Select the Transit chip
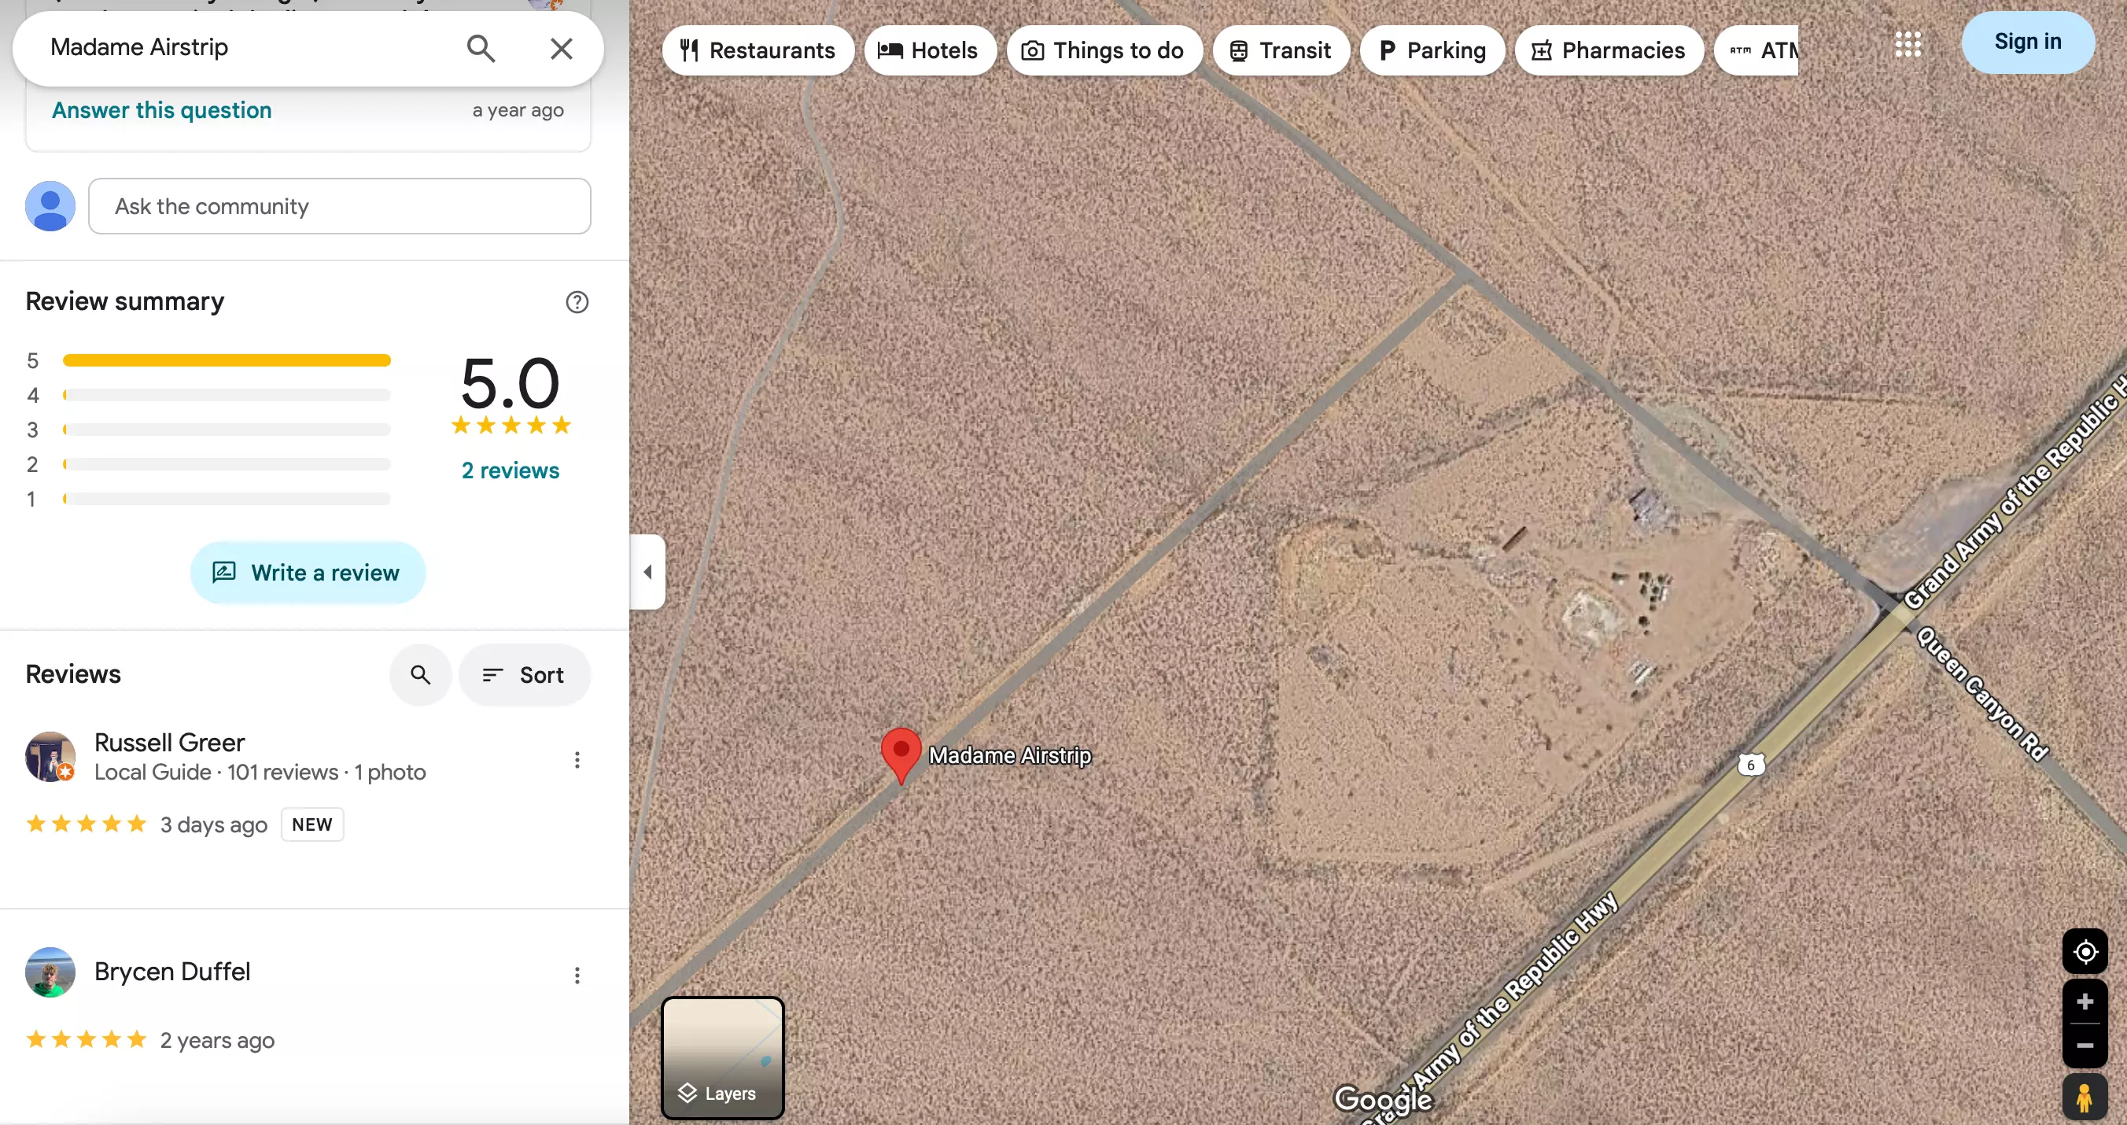 [1281, 50]
